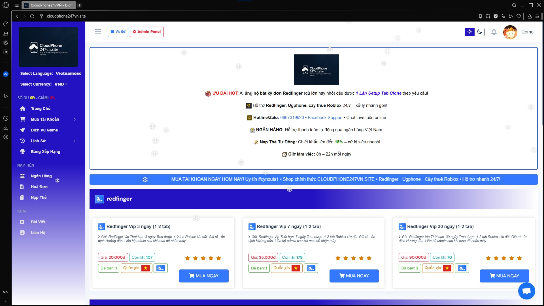Open the Demo user avatar menu
544x306 pixels.
[x=510, y=32]
